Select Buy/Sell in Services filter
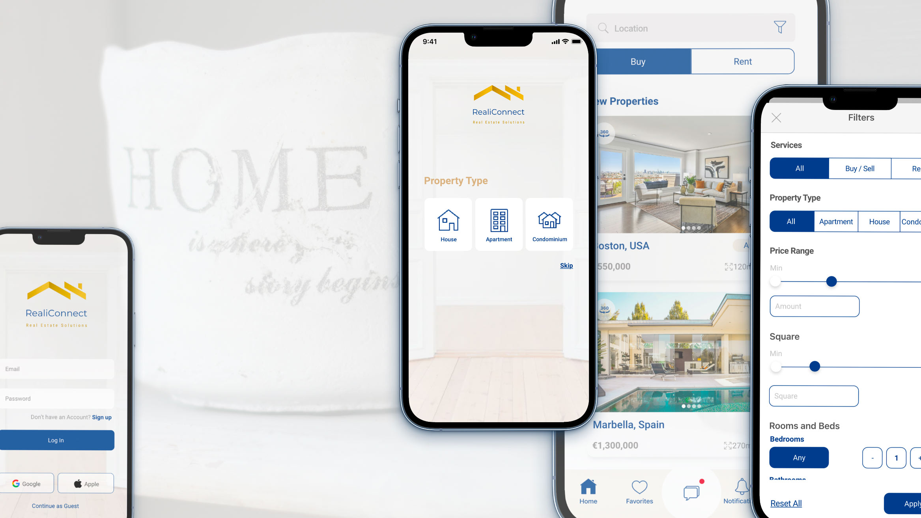The width and height of the screenshot is (921, 518). tap(859, 168)
